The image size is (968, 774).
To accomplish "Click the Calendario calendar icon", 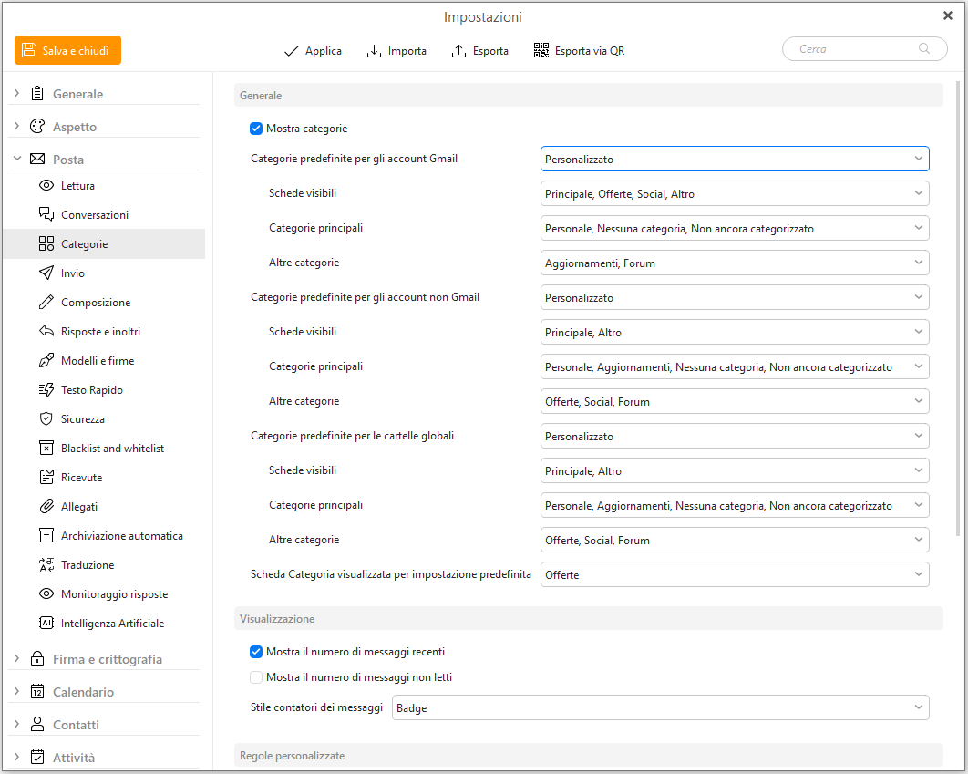I will (37, 692).
